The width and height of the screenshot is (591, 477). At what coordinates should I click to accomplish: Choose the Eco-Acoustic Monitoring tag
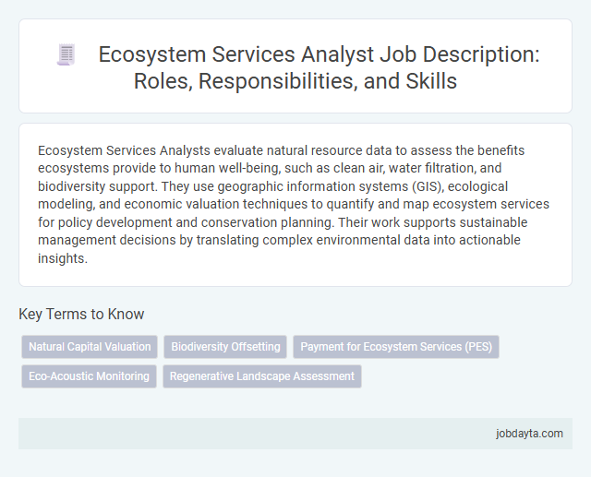(89, 376)
